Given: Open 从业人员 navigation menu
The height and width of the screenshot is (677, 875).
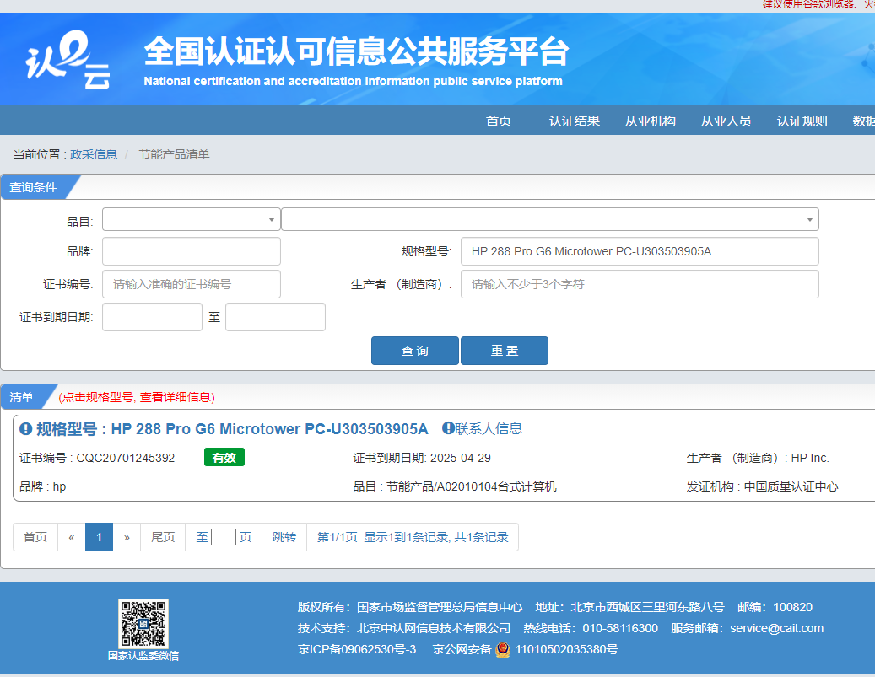Looking at the screenshot, I should pyautogui.click(x=726, y=121).
